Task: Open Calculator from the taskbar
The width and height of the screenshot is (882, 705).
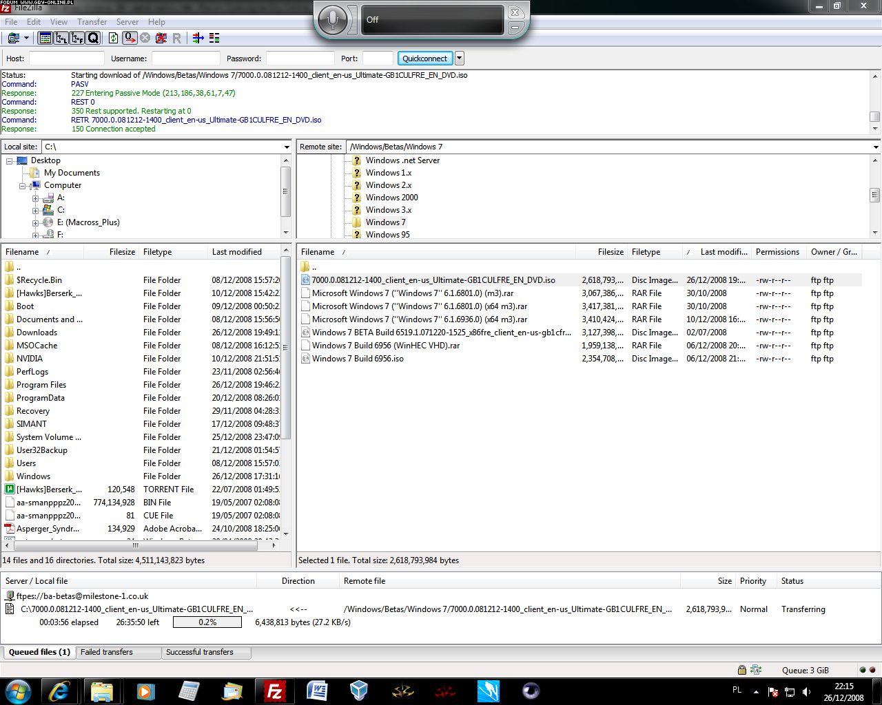Action: tap(188, 691)
